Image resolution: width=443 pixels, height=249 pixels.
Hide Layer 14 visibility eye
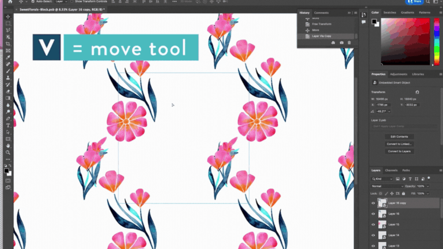pos(373,235)
